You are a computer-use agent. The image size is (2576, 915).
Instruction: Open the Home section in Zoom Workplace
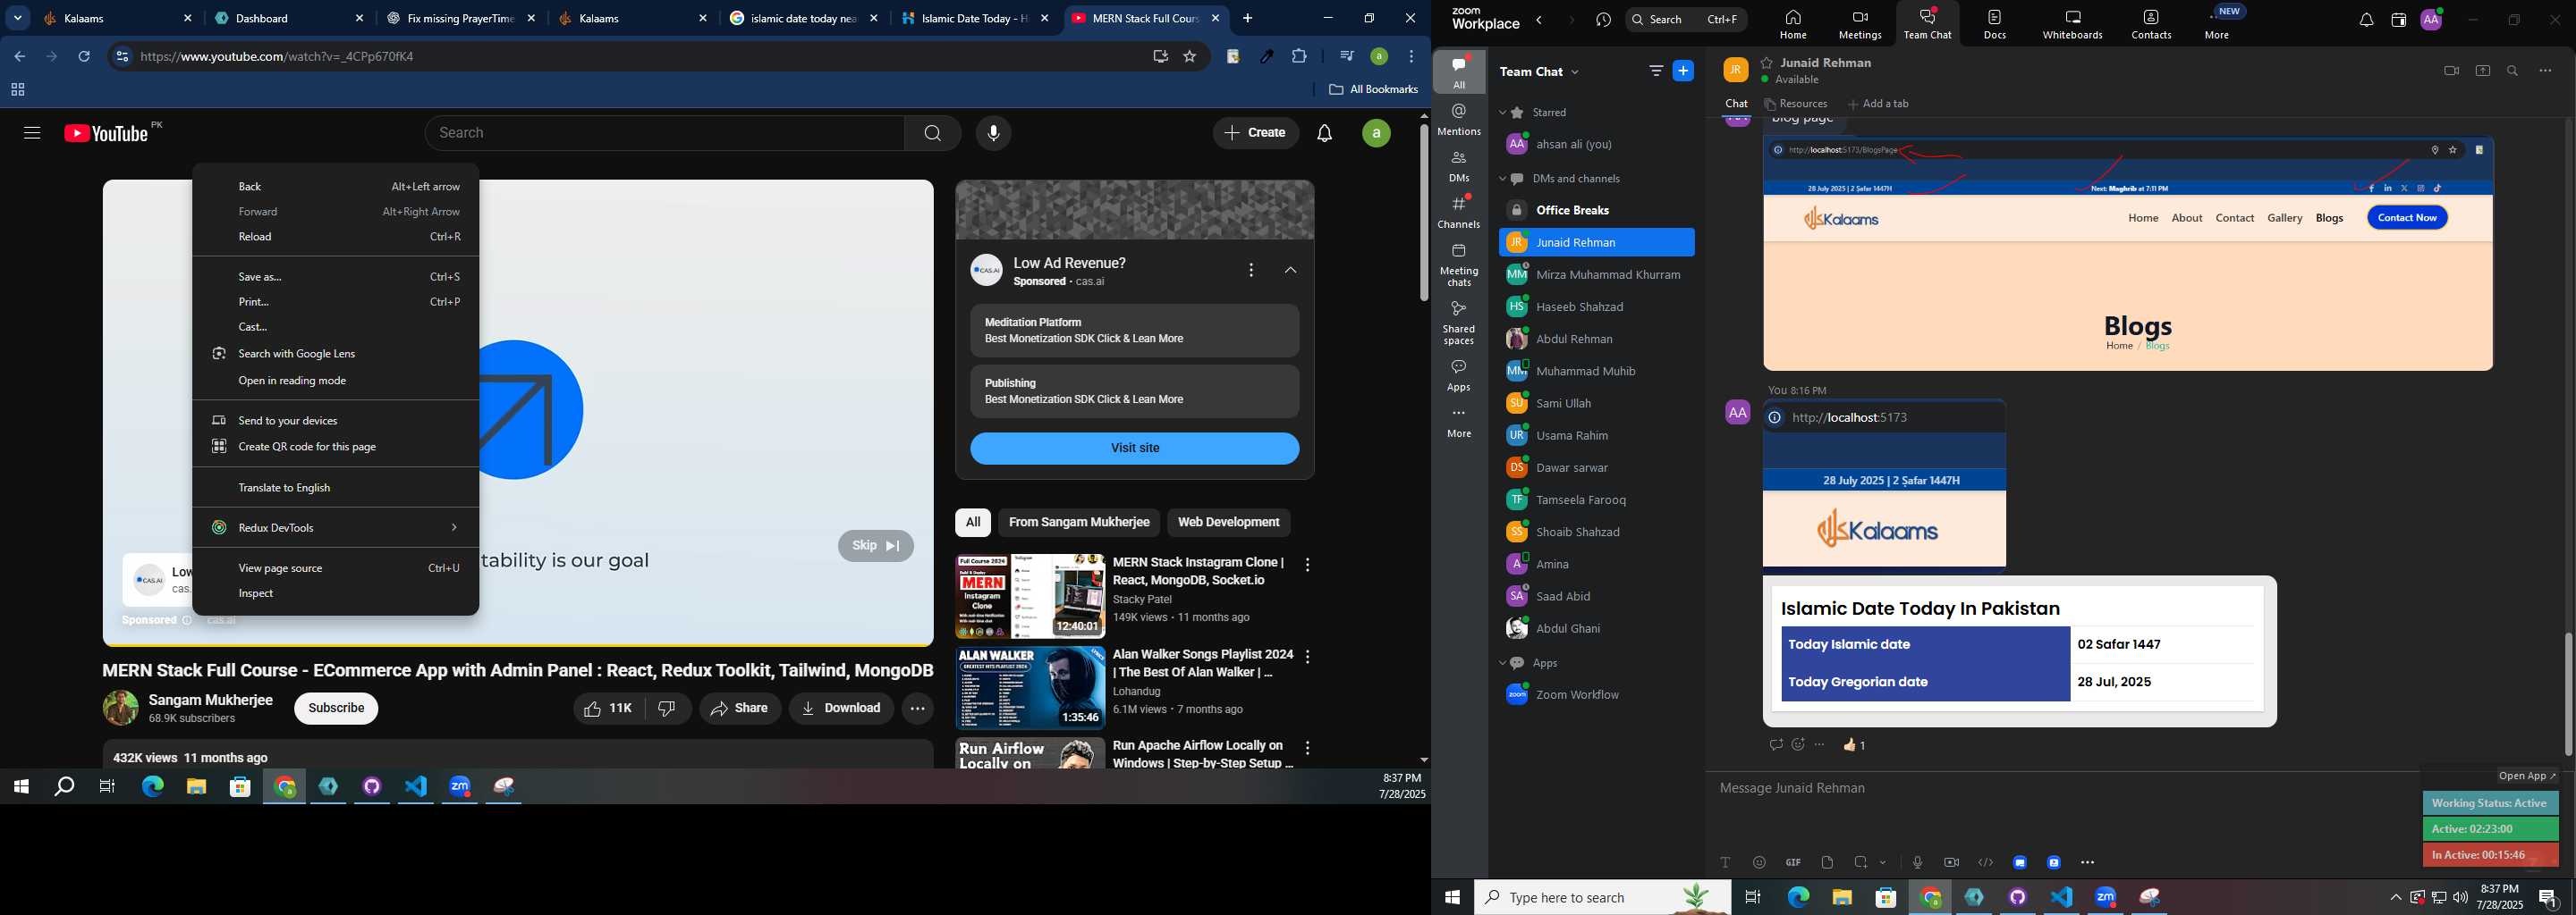(x=1793, y=24)
